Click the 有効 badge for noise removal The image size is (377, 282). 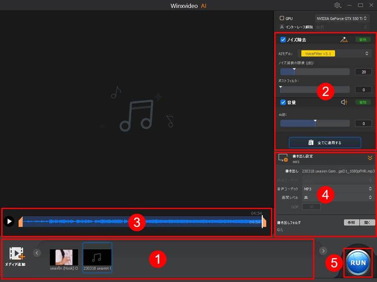(x=363, y=40)
